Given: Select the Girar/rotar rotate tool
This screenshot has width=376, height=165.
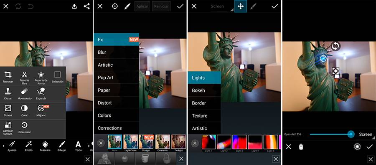Looking at the screenshot, I should pyautogui.click(x=25, y=127).
